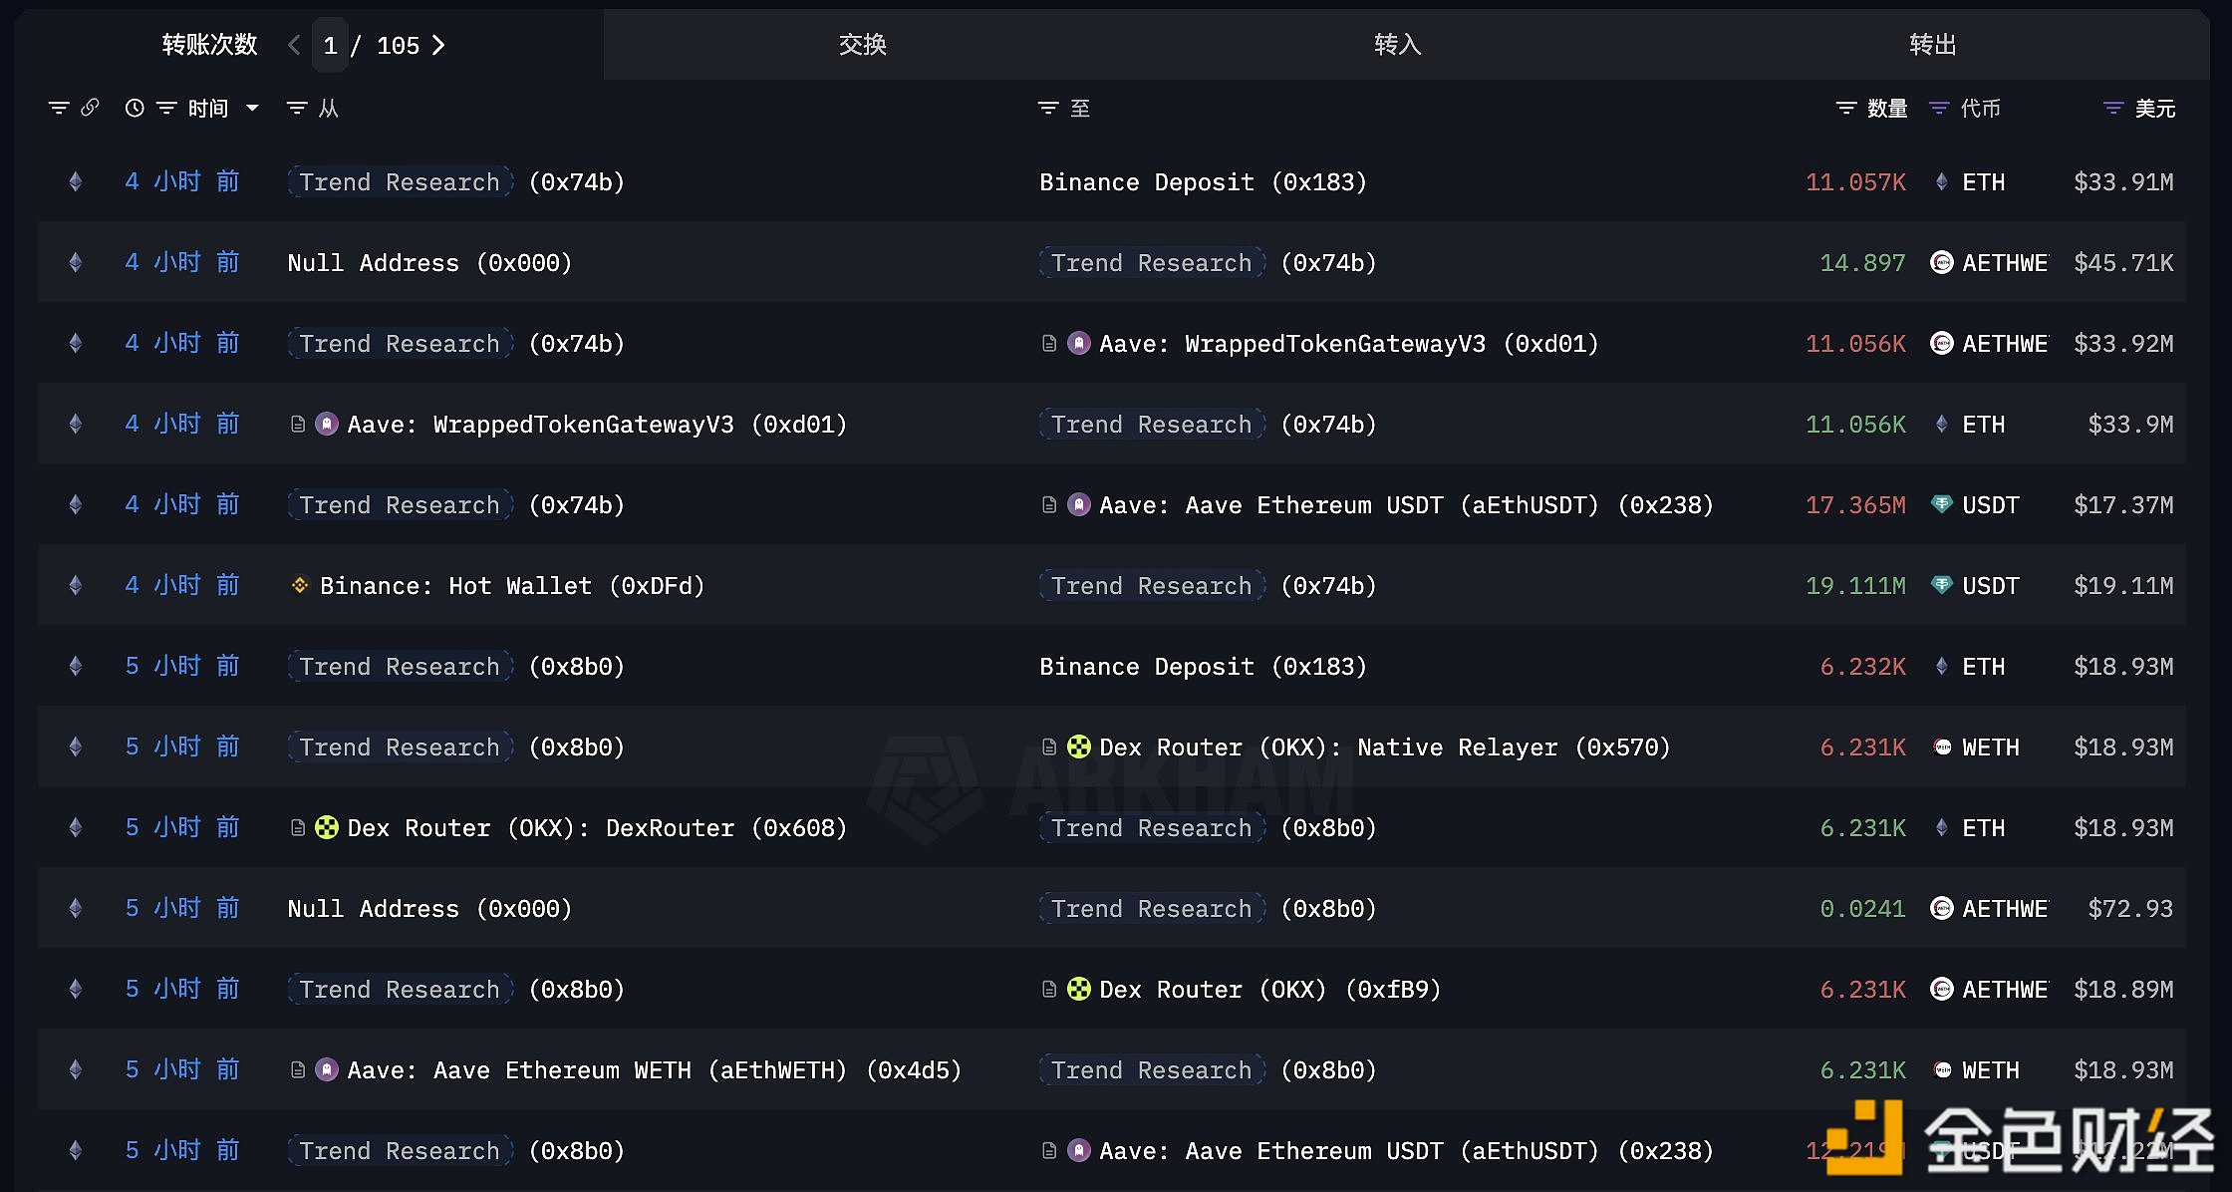The height and width of the screenshot is (1192, 2232).
Task: Click the purple filter icon for 美元
Action: [x=2112, y=108]
